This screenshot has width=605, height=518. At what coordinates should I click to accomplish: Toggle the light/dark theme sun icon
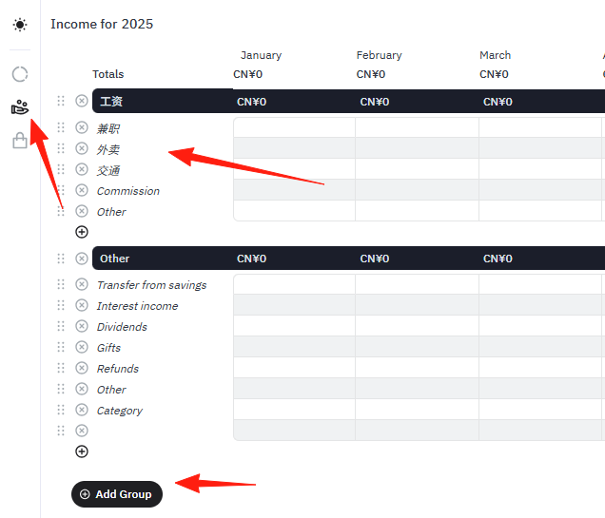(20, 25)
